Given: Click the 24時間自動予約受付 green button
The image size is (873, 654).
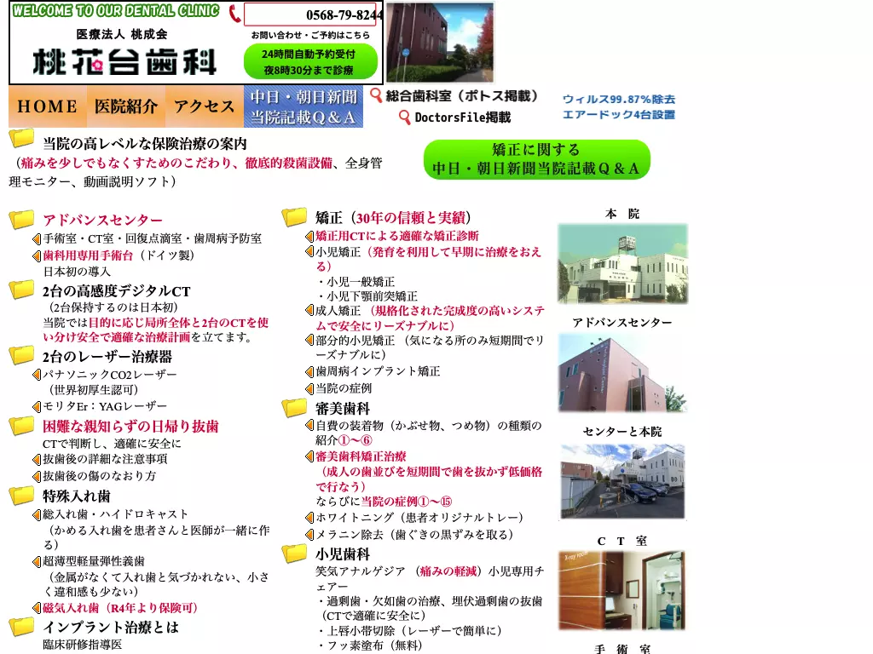Looking at the screenshot, I should pos(310,61).
